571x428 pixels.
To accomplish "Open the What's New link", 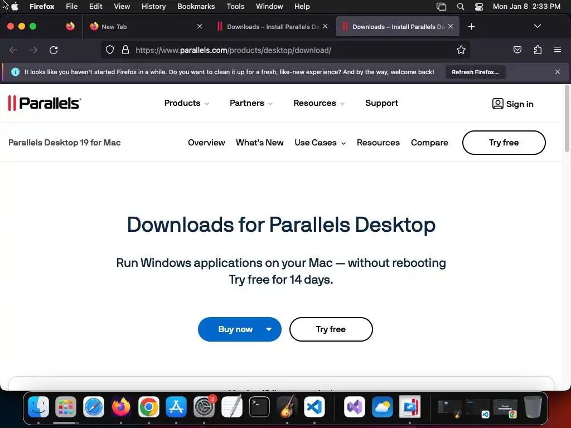I will (259, 143).
